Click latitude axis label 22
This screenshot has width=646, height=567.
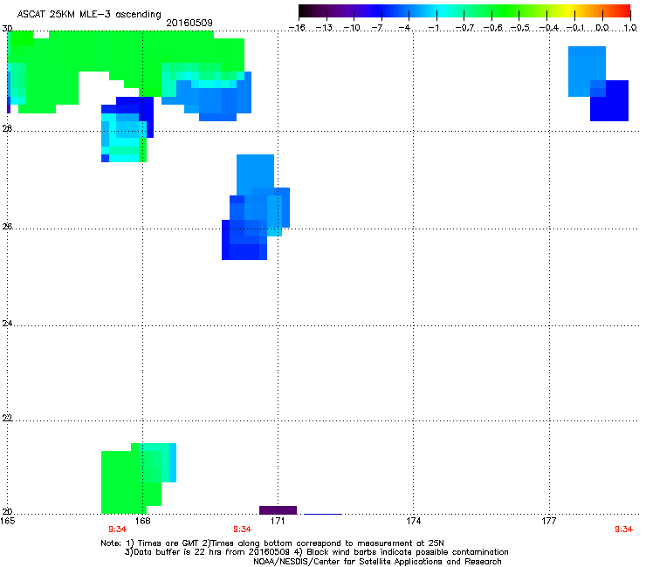click(7, 418)
